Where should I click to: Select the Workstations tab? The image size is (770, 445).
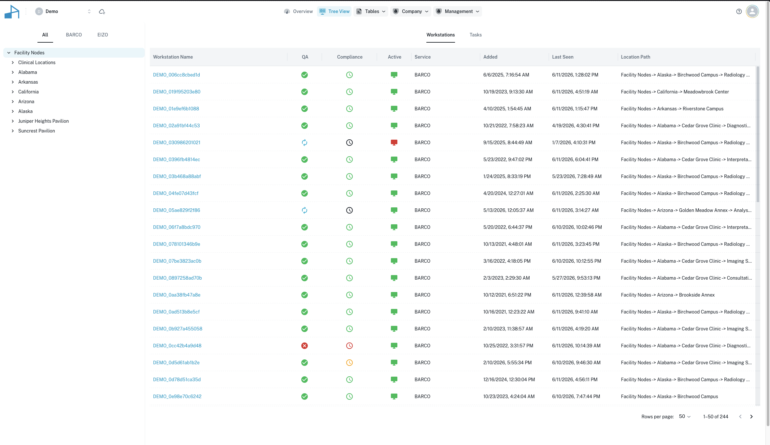441,35
